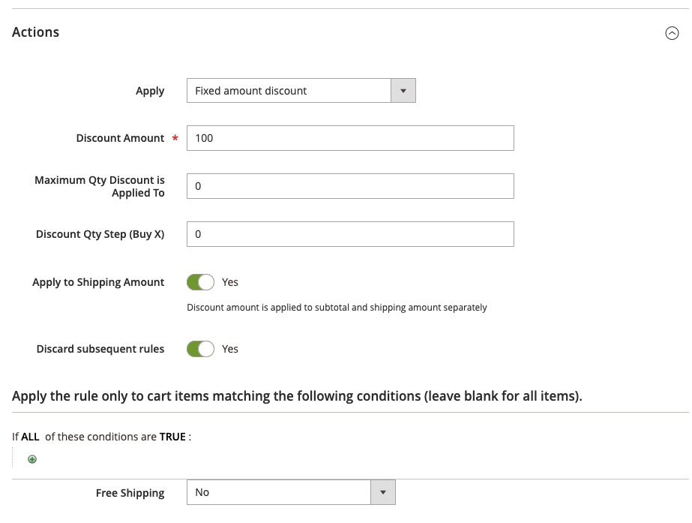Toggle Apply to Shipping Amount switch
The image size is (692, 523).
[x=200, y=282]
